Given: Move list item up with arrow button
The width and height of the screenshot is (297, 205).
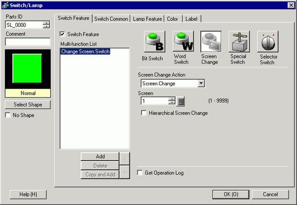Looking at the screenshot, I should [x=125, y=159].
